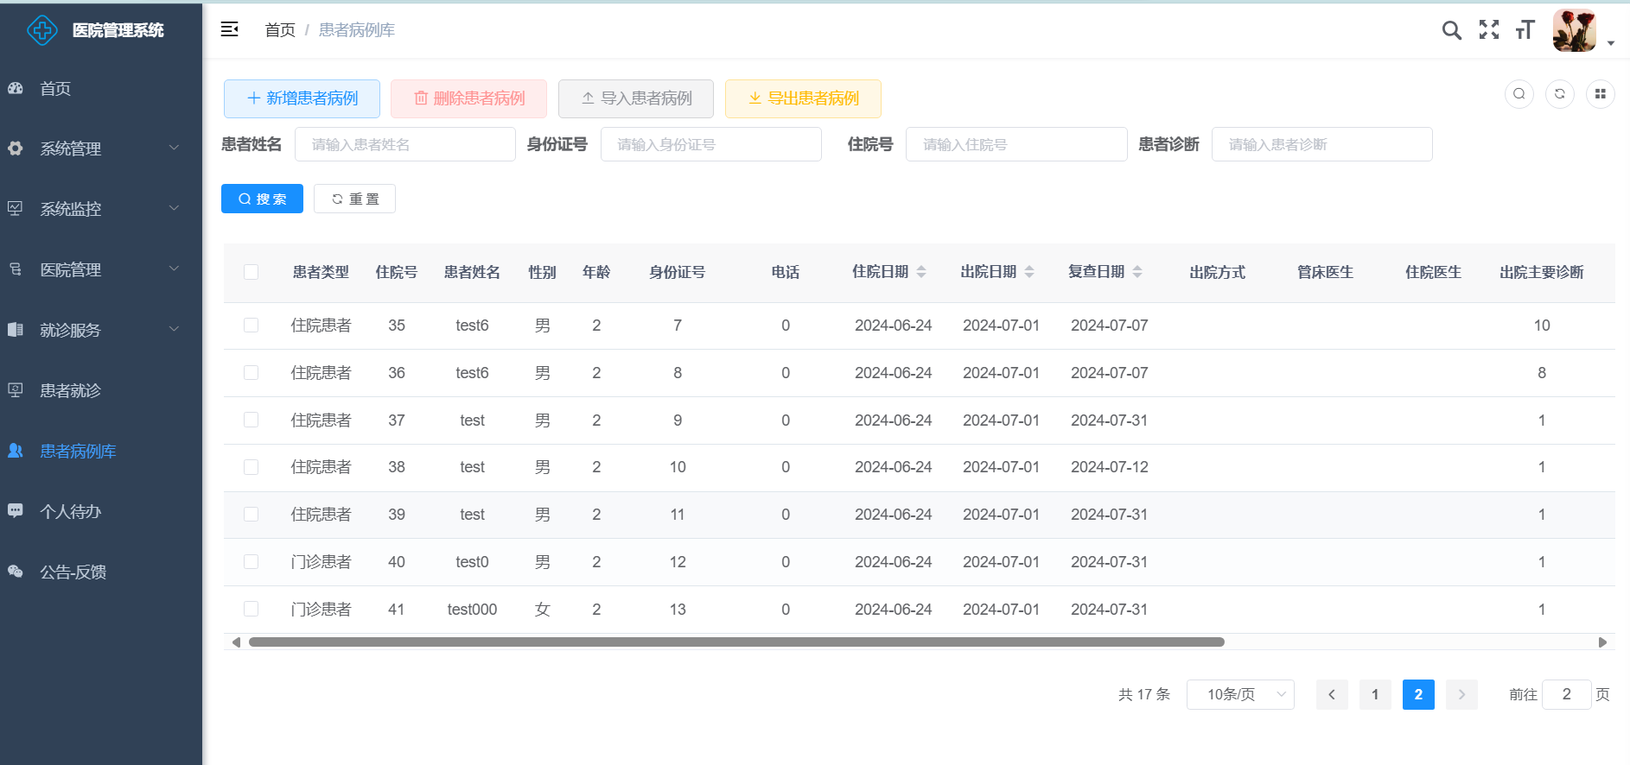Focus the 住院号 input field

tap(1016, 144)
